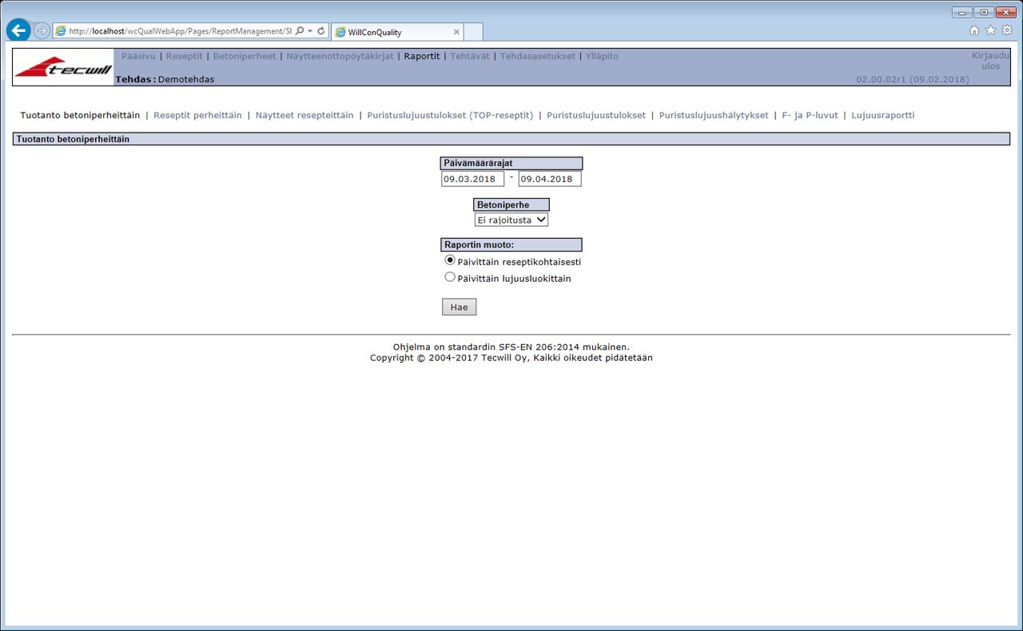Screen dimensions: 1023x631
Task: Click the Demotehdas factory name text
Action: 186,79
